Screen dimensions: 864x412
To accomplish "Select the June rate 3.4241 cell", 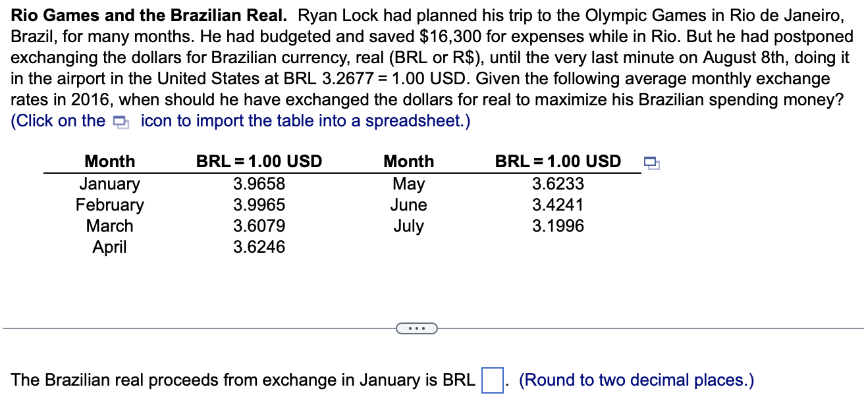I will pos(558,205).
